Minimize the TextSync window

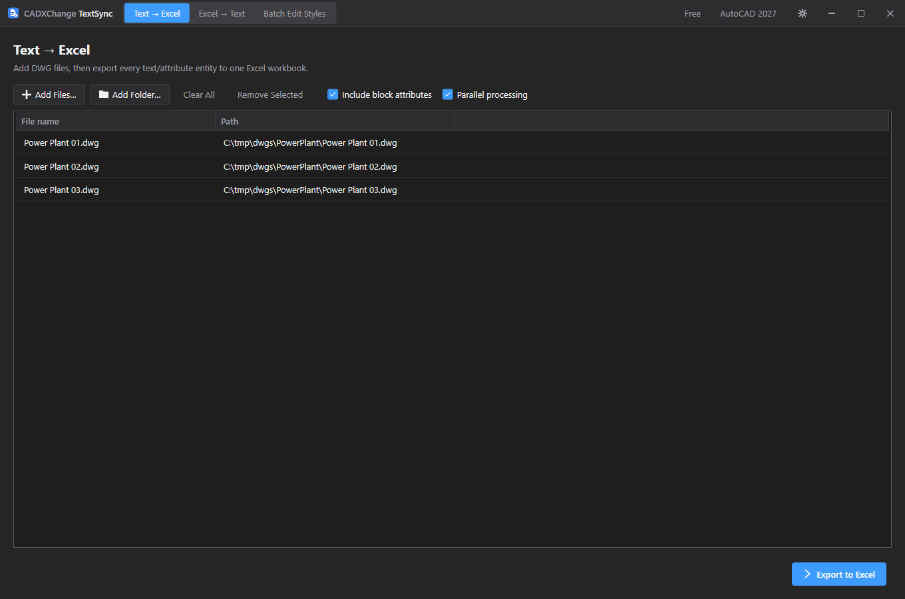832,13
